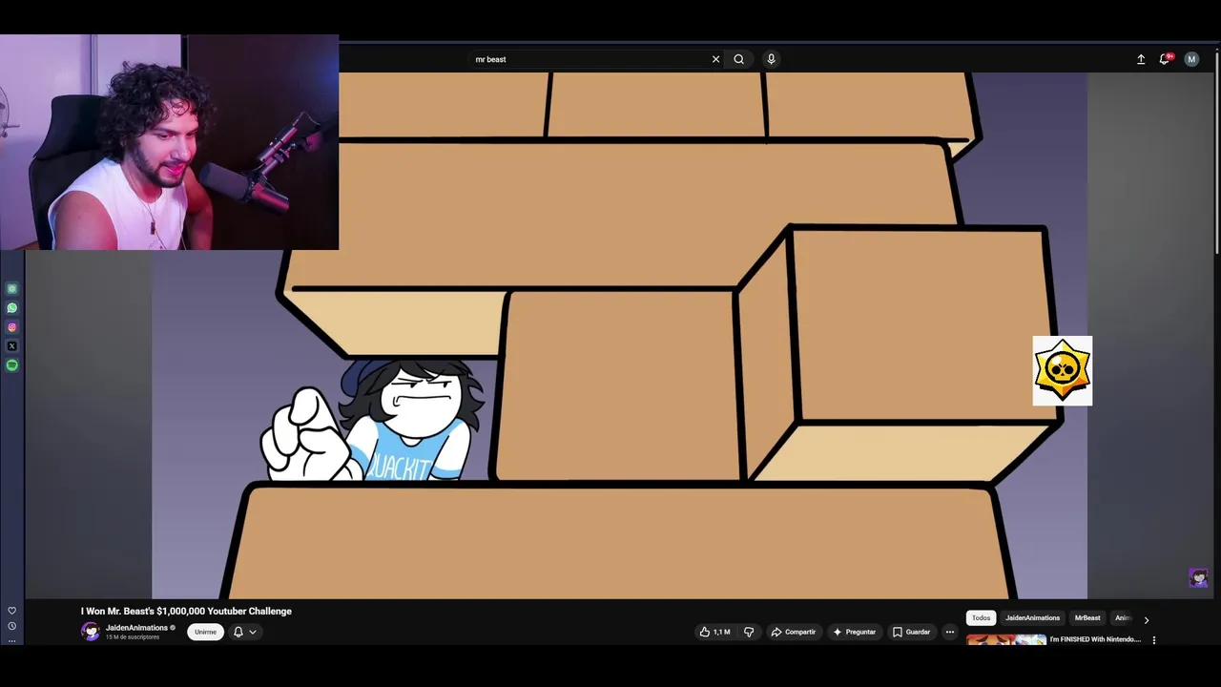Like the video (1,1 M)
1221x687 pixels.
click(x=715, y=632)
